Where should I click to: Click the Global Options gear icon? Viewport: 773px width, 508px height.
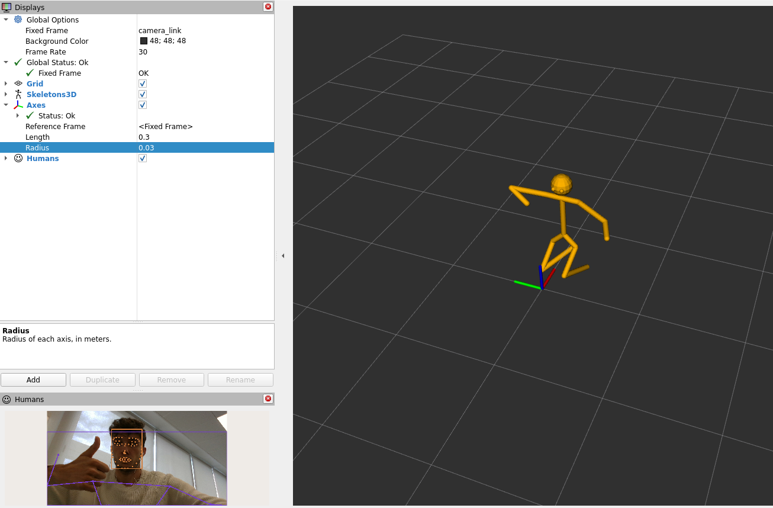18,20
